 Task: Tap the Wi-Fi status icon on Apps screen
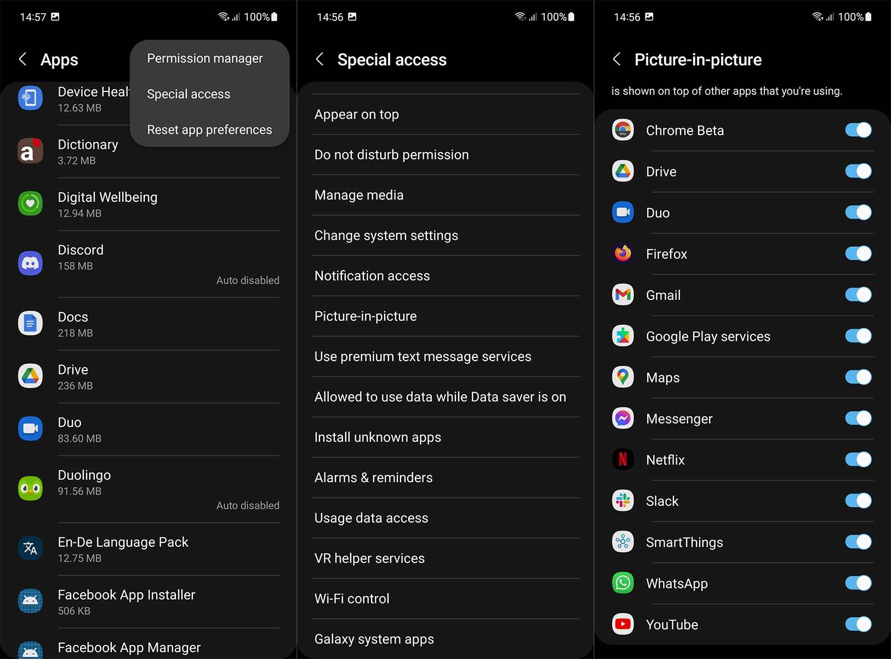pyautogui.click(x=224, y=17)
